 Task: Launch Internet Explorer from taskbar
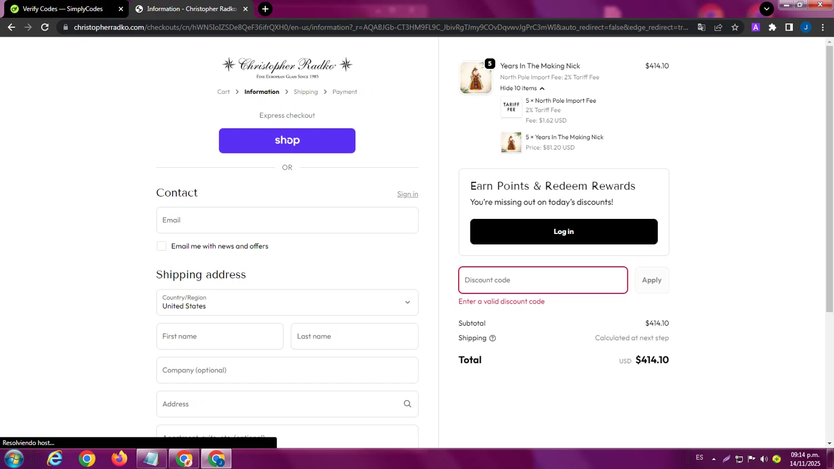click(55, 459)
